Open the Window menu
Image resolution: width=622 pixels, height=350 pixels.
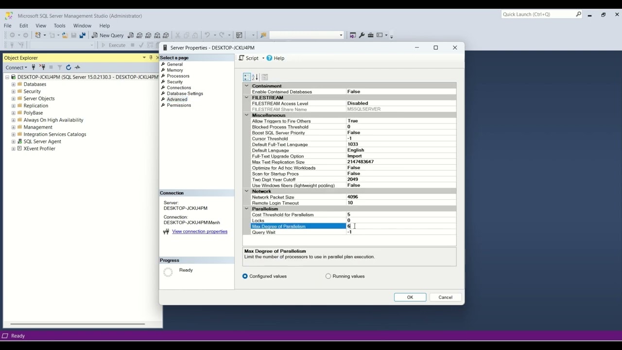click(x=82, y=25)
